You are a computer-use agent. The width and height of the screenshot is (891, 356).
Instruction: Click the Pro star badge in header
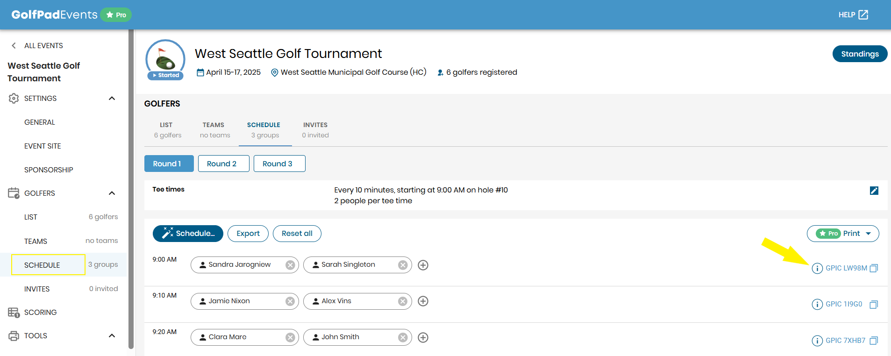point(116,15)
